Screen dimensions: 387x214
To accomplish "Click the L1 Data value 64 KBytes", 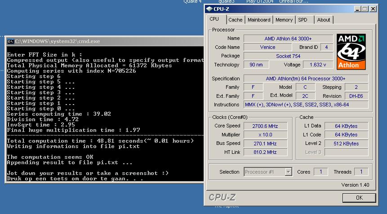I will pyautogui.click(x=346, y=126).
